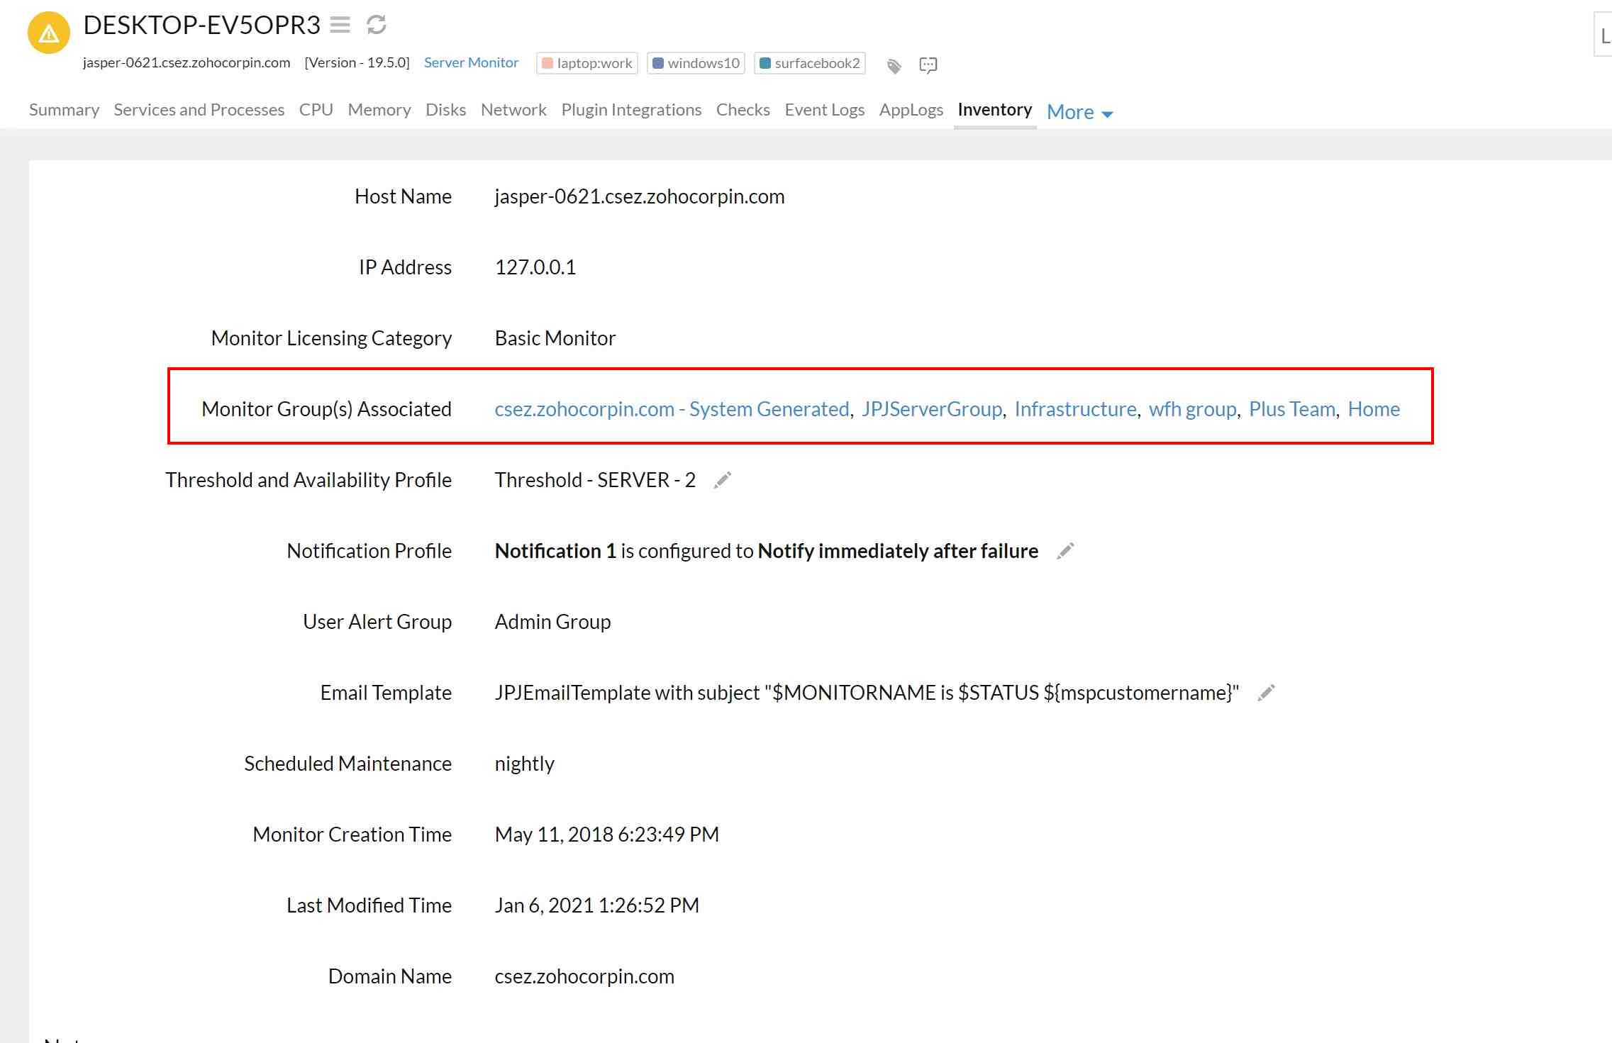Open the Services and Processes tab
Viewport: 1612px width, 1043px height.
click(199, 110)
